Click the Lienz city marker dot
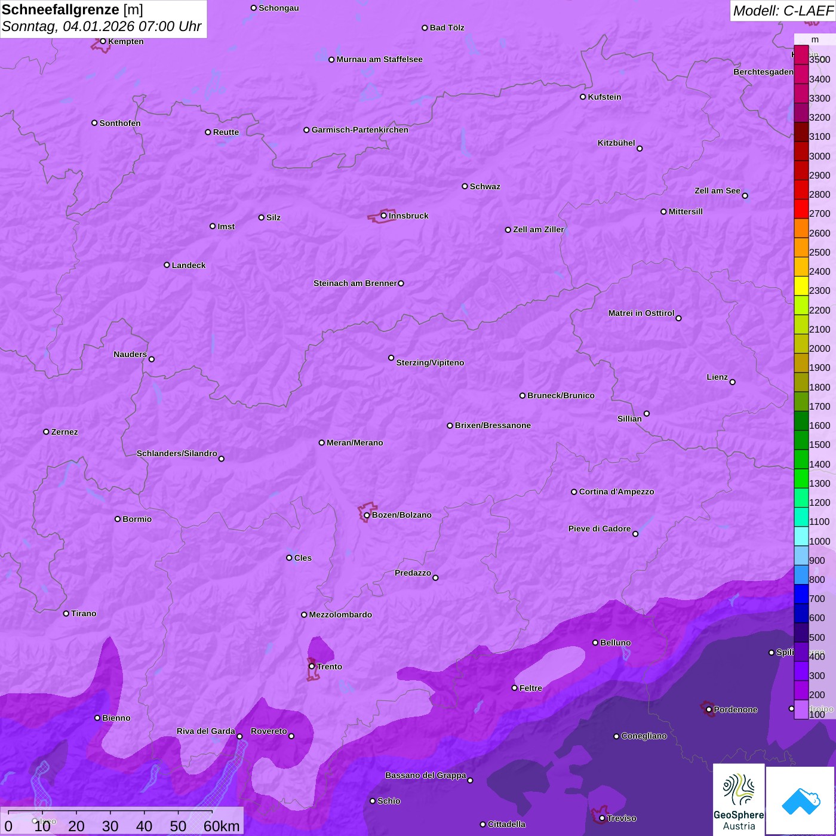Screen dimensions: 836x836 [733, 382]
